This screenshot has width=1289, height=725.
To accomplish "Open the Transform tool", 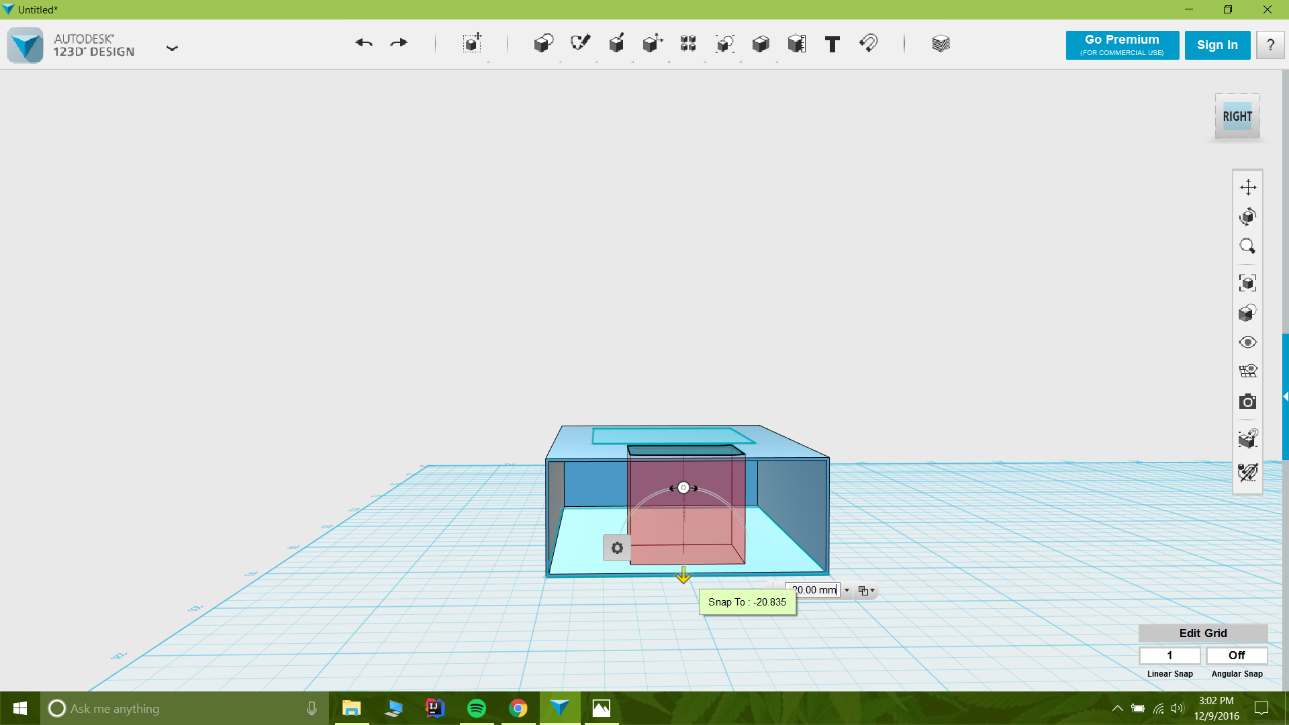I will (x=473, y=43).
